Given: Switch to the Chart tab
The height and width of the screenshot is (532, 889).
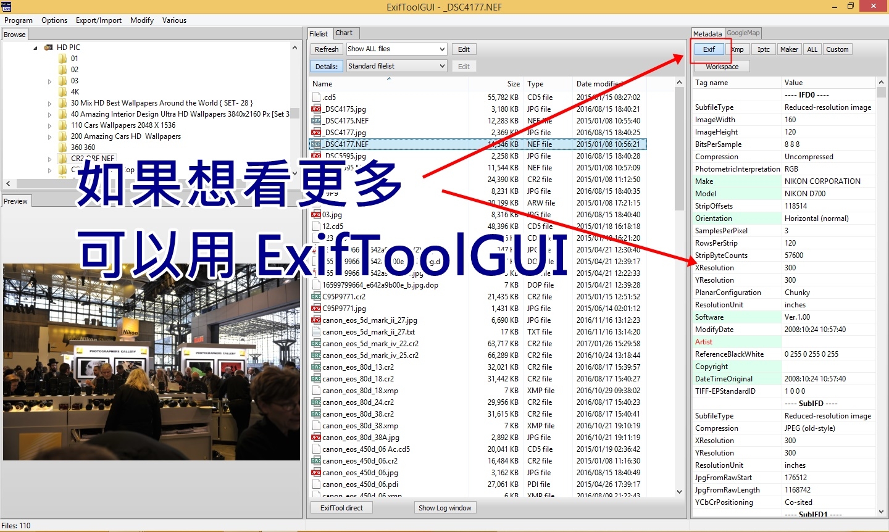Looking at the screenshot, I should [x=344, y=33].
